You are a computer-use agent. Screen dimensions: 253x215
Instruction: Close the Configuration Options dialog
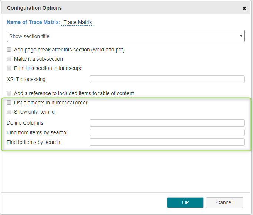pos(244,8)
